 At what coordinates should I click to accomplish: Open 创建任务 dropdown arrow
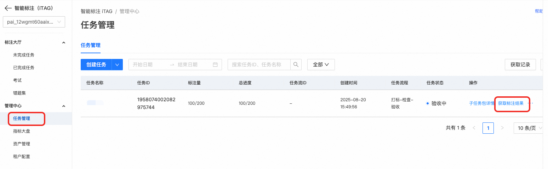pyautogui.click(x=117, y=65)
